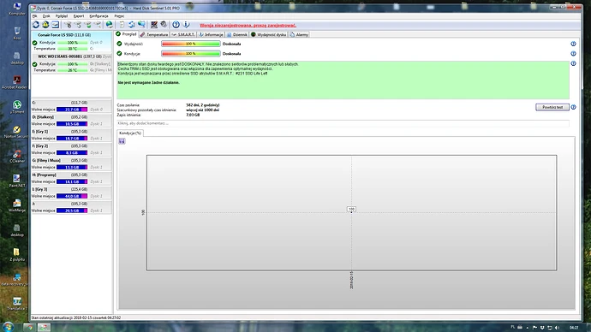Click the Powtórz test button
The height and width of the screenshot is (332, 591).
point(552,107)
